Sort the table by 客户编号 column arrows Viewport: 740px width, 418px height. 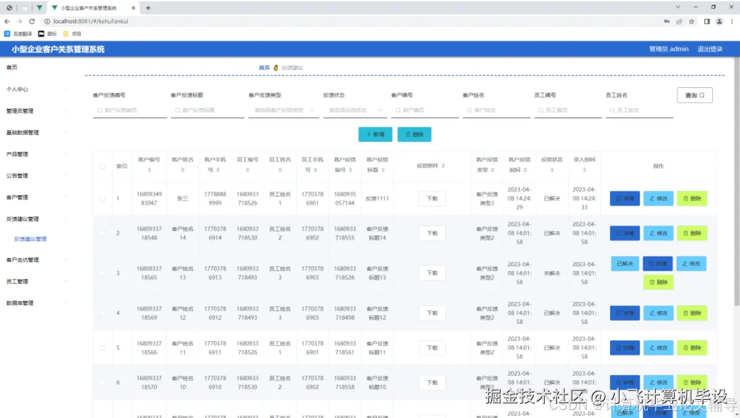click(x=149, y=170)
